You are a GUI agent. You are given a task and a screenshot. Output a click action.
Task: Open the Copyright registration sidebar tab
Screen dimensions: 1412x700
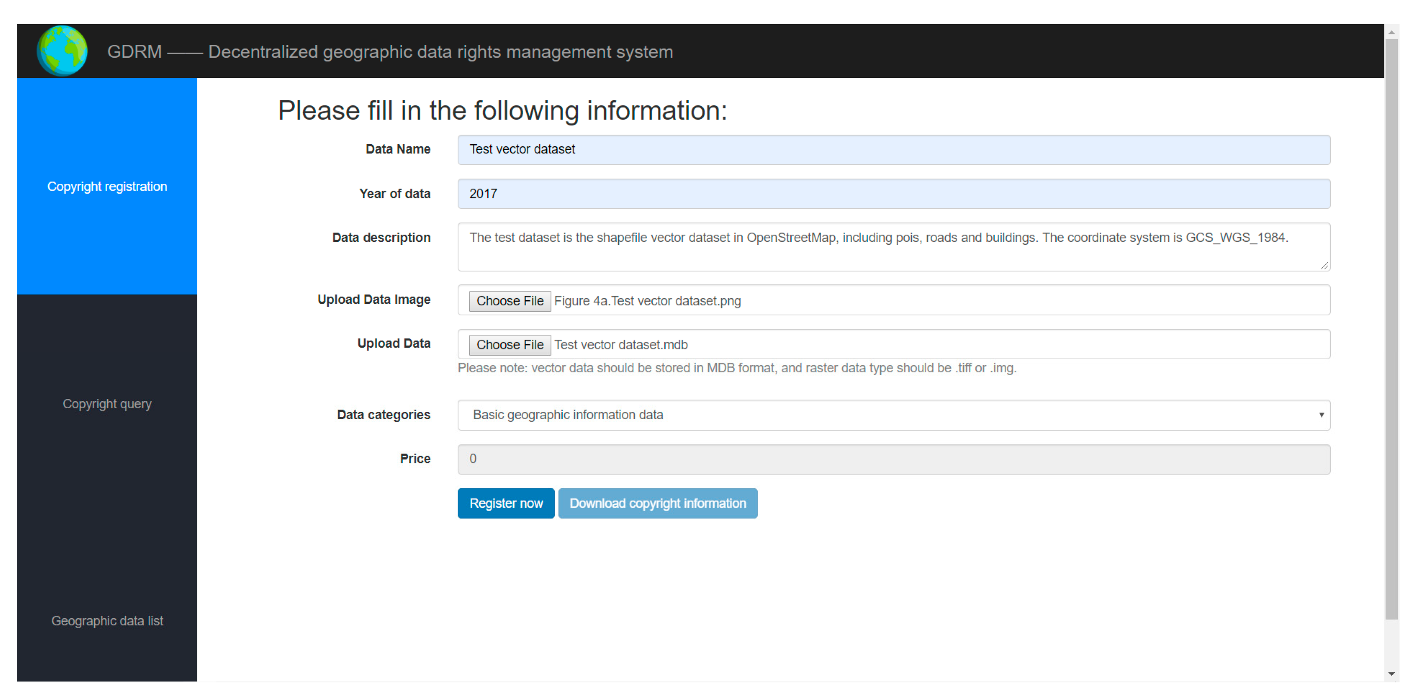pyautogui.click(x=107, y=186)
